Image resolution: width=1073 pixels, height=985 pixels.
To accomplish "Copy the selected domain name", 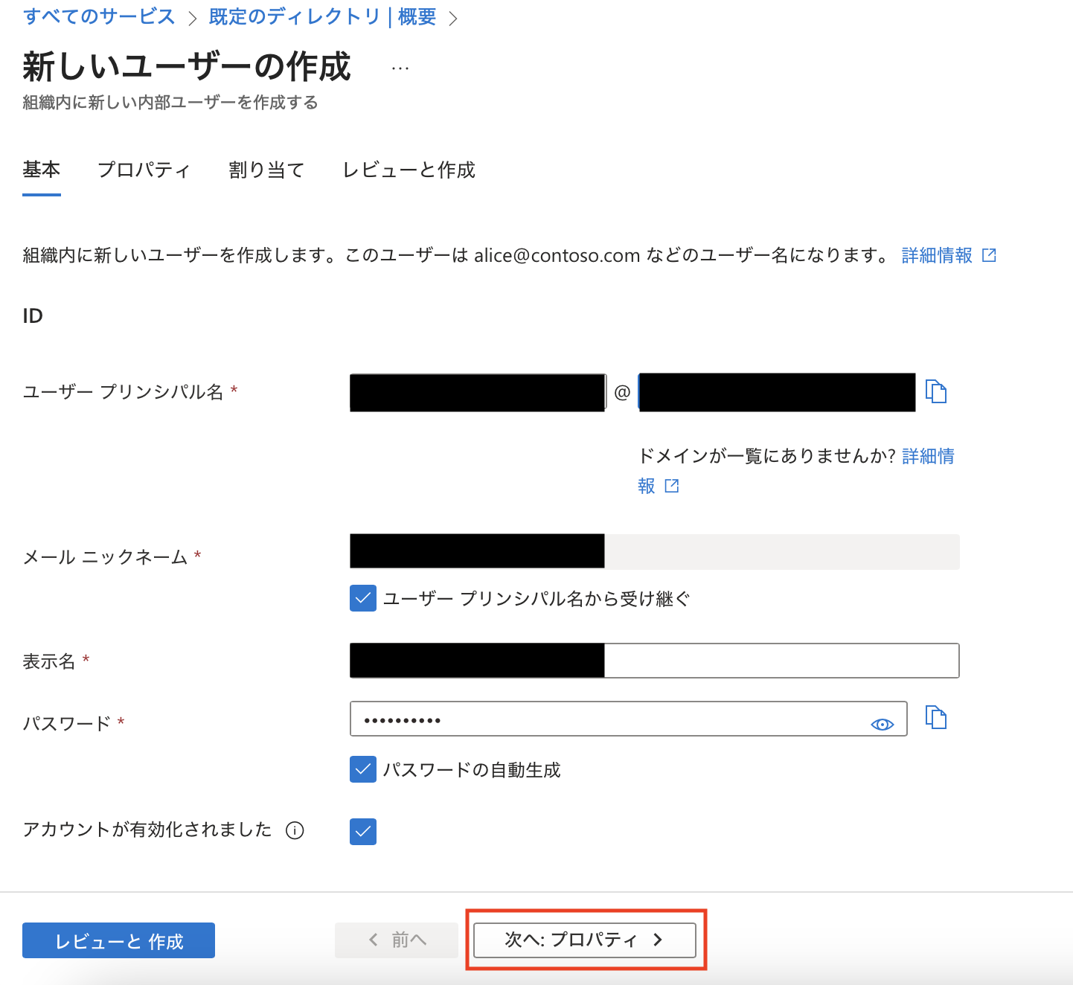I will pos(937,392).
